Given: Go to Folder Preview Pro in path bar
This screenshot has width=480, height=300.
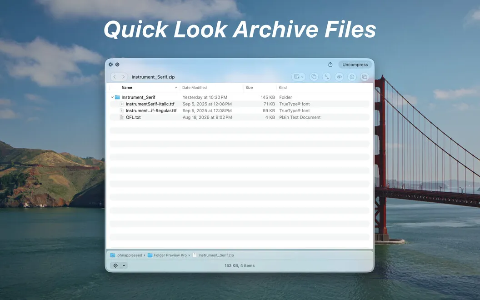Looking at the screenshot, I should [170, 255].
